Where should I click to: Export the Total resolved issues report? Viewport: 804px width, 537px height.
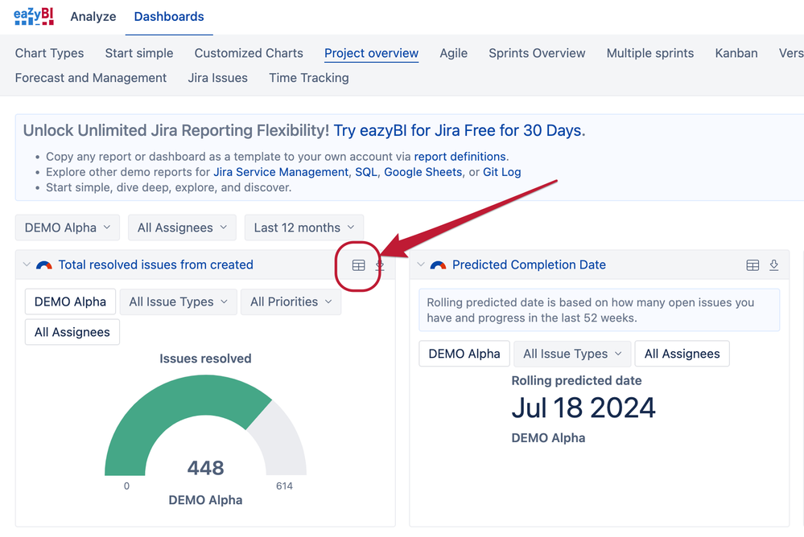tap(379, 265)
